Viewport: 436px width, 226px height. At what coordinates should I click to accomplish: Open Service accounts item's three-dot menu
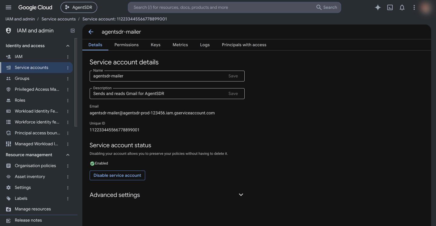[x=68, y=68]
